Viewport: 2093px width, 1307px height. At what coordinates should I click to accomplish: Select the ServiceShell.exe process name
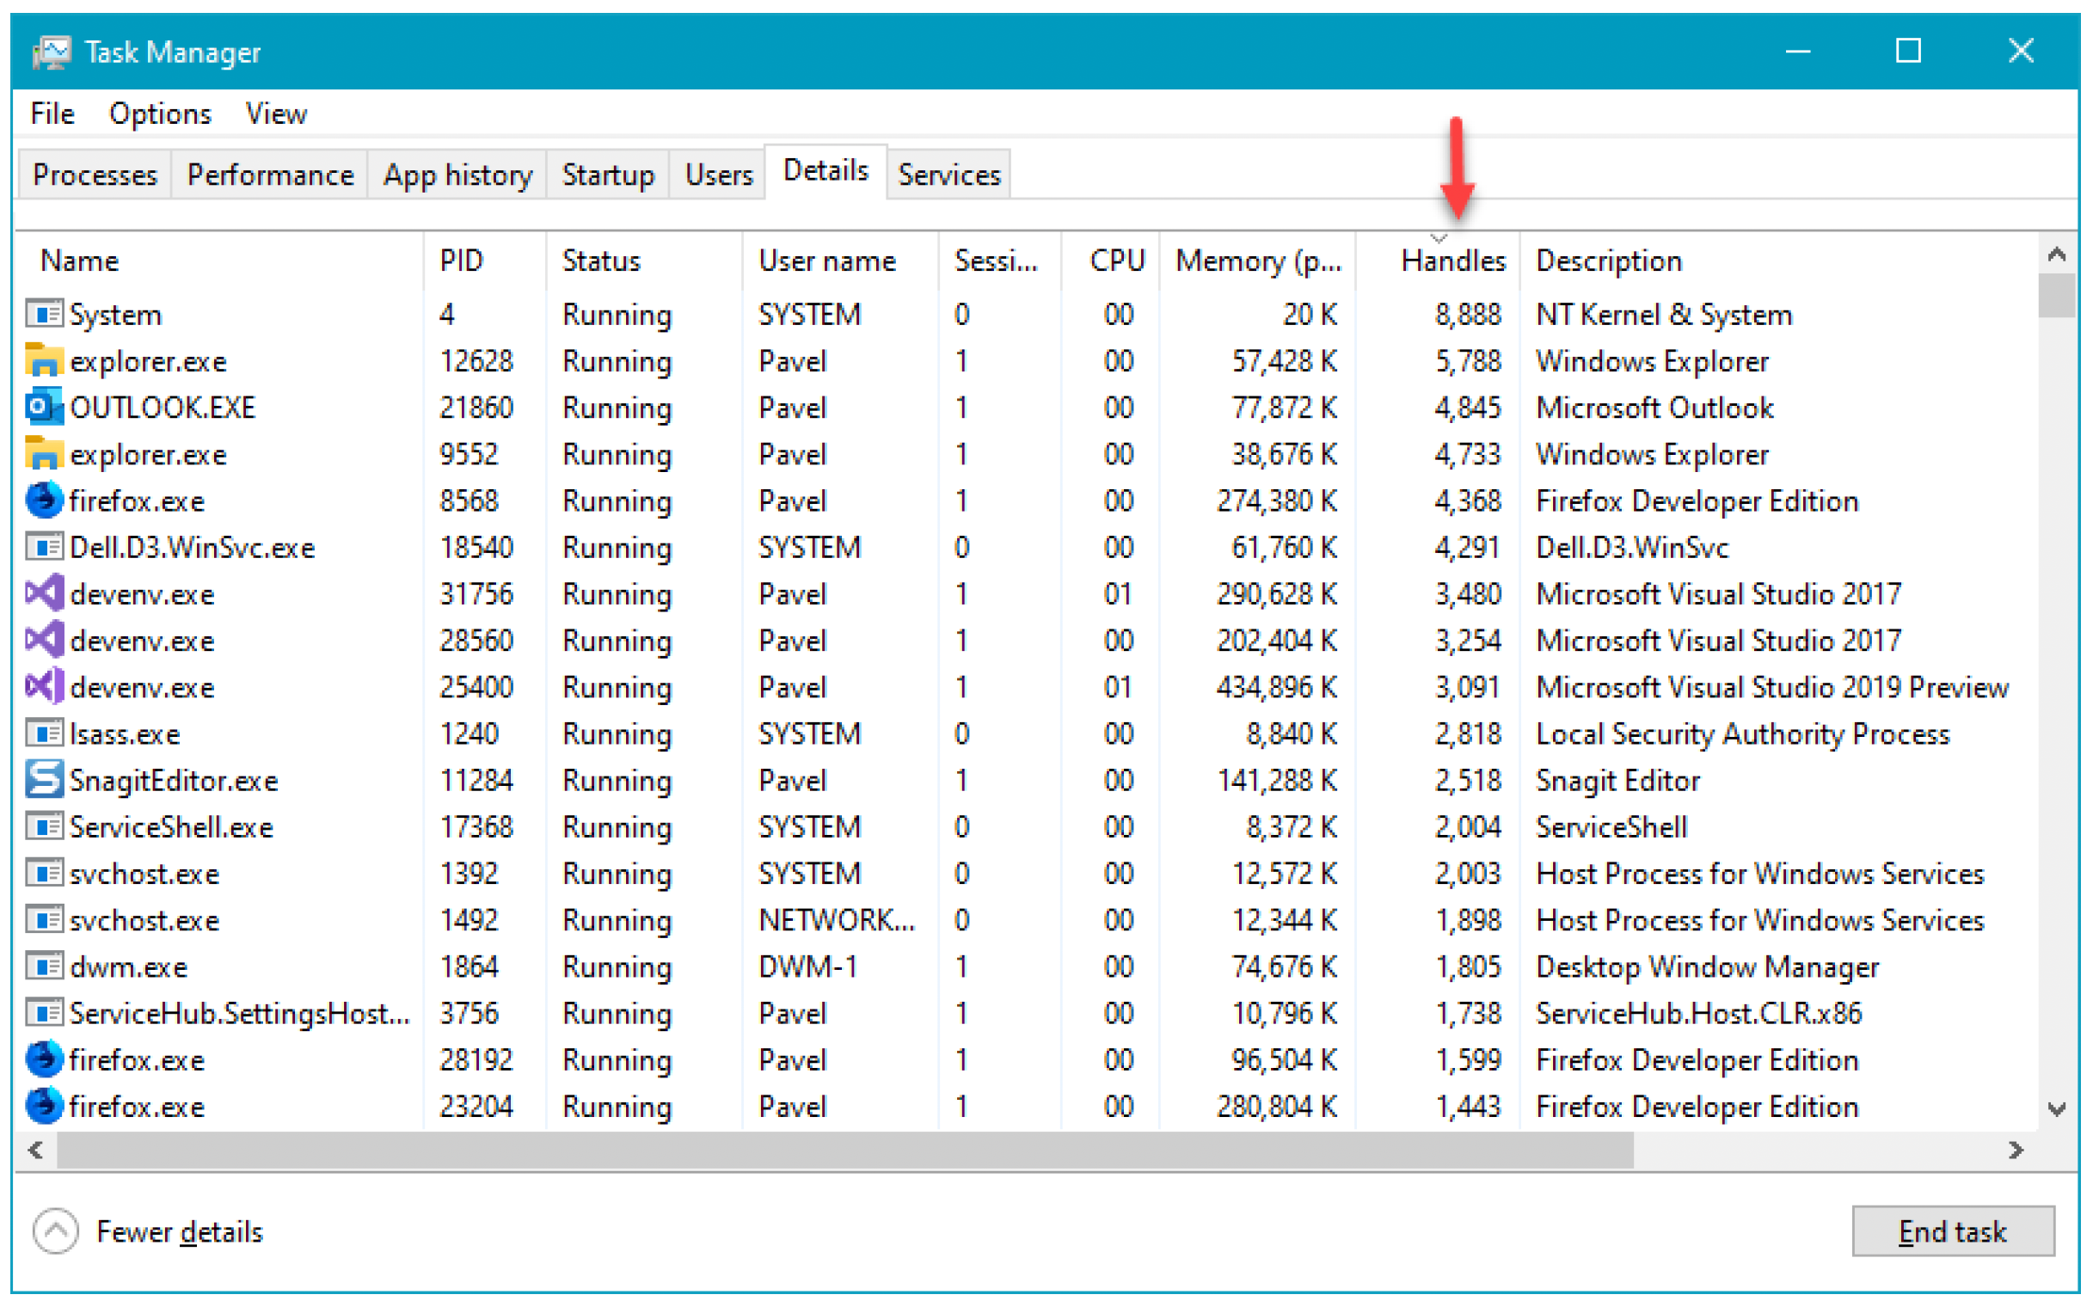172,827
